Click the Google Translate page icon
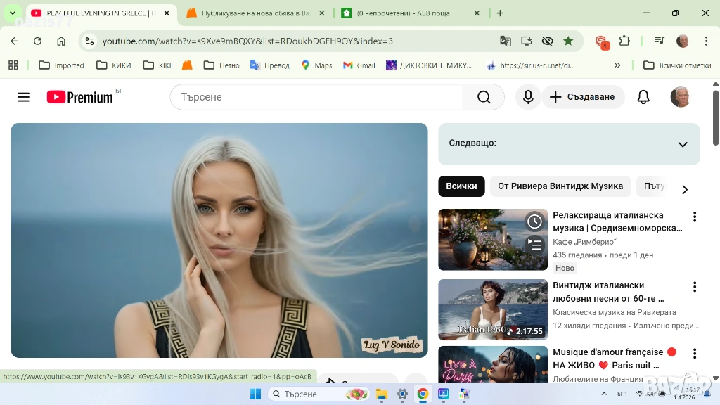The image size is (720, 405). [x=506, y=41]
